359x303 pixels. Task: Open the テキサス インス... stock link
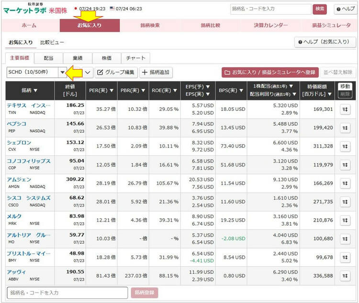pyautogui.click(x=28, y=105)
